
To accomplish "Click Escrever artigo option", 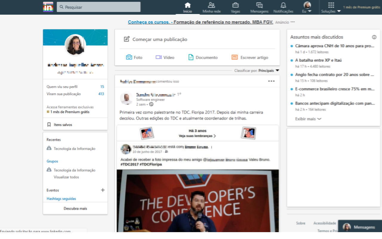I will pyautogui.click(x=250, y=57).
